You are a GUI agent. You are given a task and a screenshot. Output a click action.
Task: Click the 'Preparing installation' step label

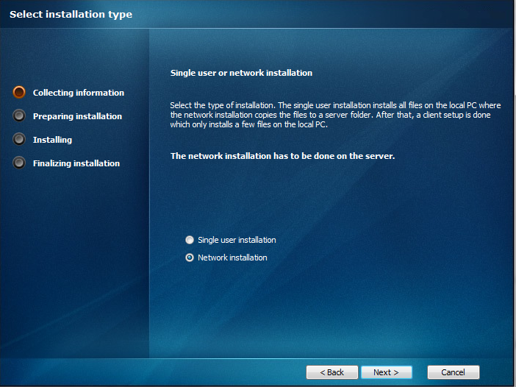pyautogui.click(x=77, y=116)
